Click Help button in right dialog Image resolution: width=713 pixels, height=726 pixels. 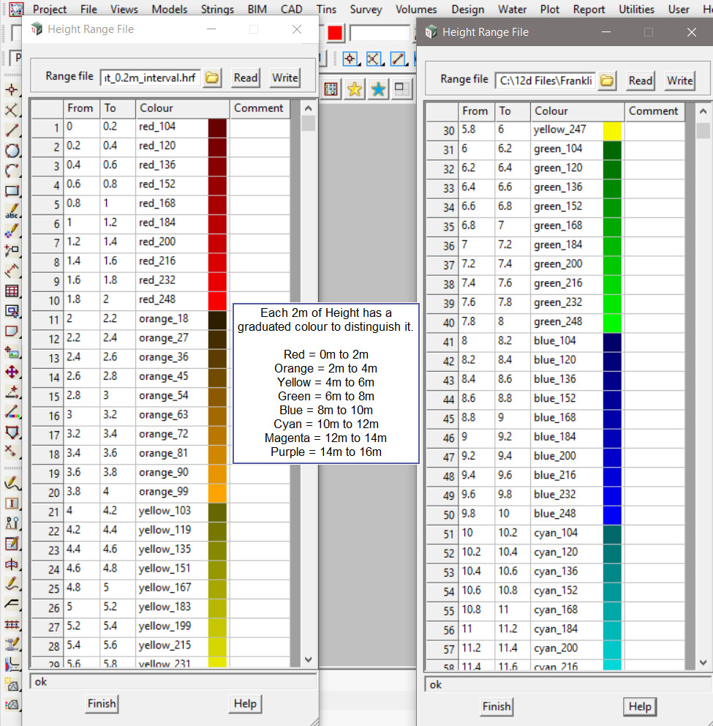[639, 706]
